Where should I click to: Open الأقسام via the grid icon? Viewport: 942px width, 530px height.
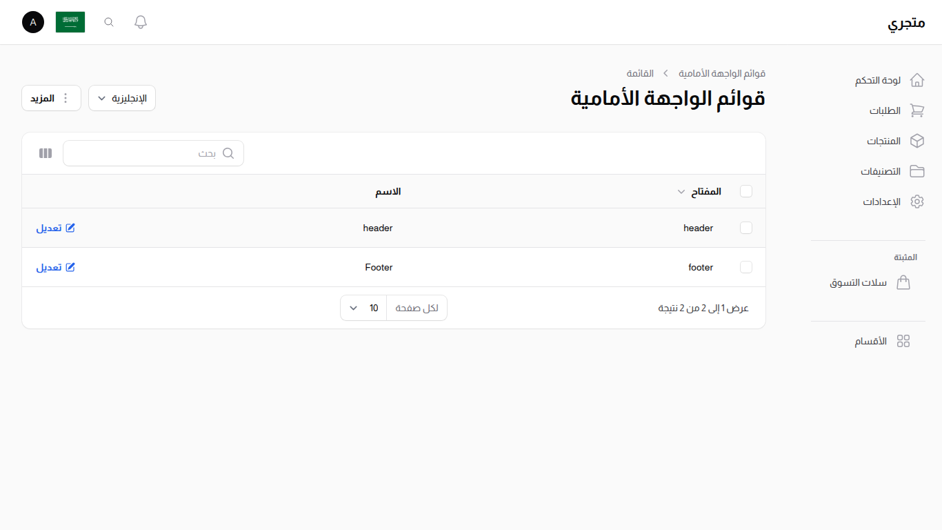tap(904, 340)
